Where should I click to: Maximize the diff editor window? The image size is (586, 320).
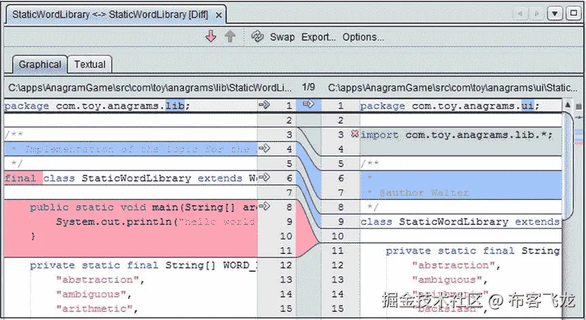[573, 14]
